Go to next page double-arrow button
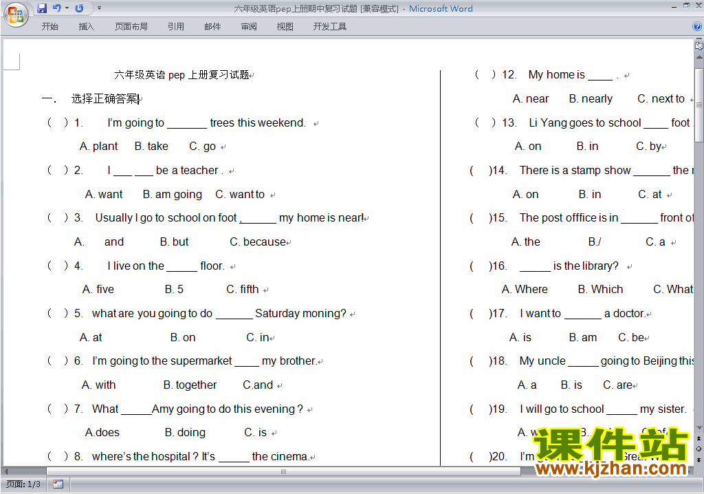Screen dimensions: 704x494 (698, 460)
